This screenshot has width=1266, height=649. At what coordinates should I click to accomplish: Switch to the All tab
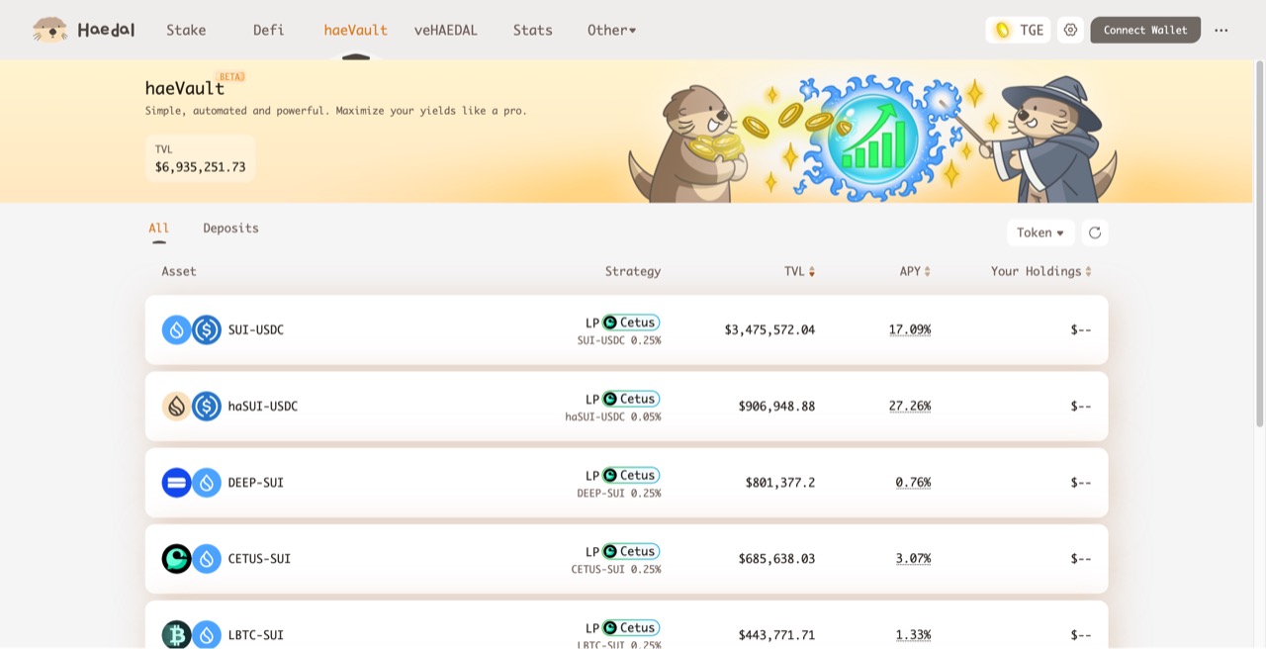(x=158, y=229)
